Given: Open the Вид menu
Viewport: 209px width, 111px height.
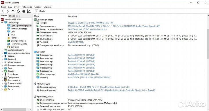Looking at the screenshot, I should click(x=10, y=7).
